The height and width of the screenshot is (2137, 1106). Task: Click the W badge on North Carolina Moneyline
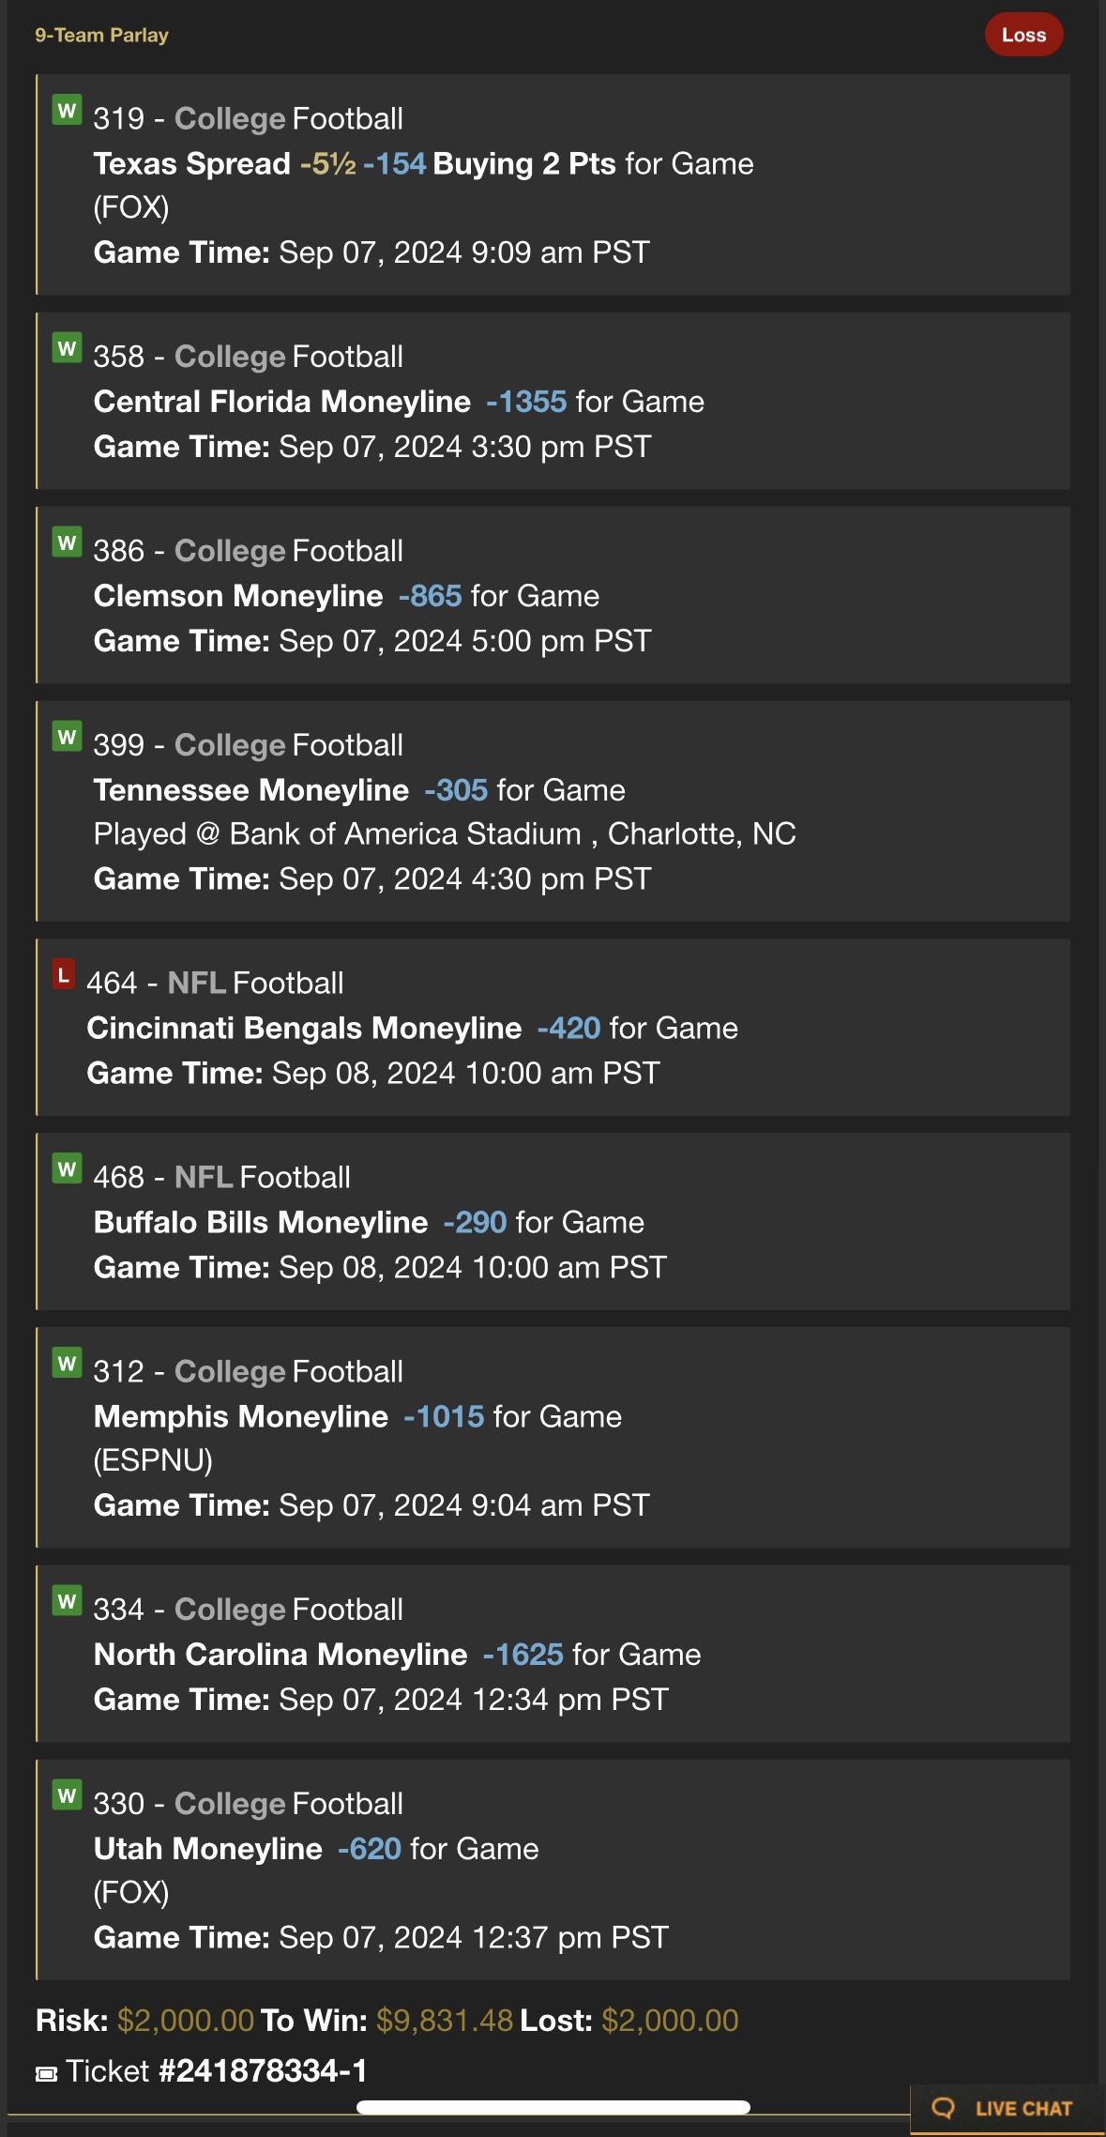tap(67, 1601)
